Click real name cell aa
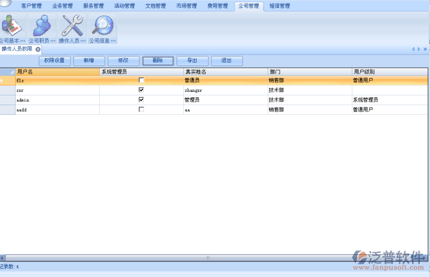The height and width of the screenshot is (277, 430). point(226,109)
